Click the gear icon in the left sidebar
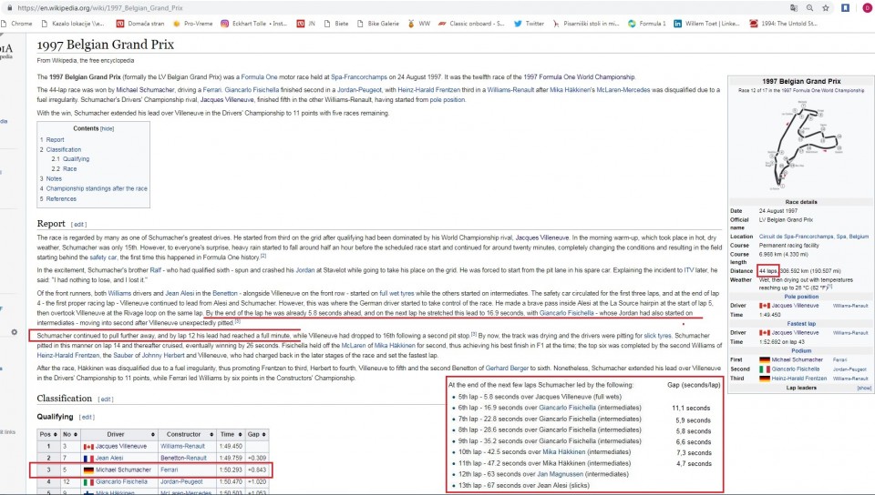Image resolution: width=875 pixels, height=495 pixels. [x=15, y=332]
